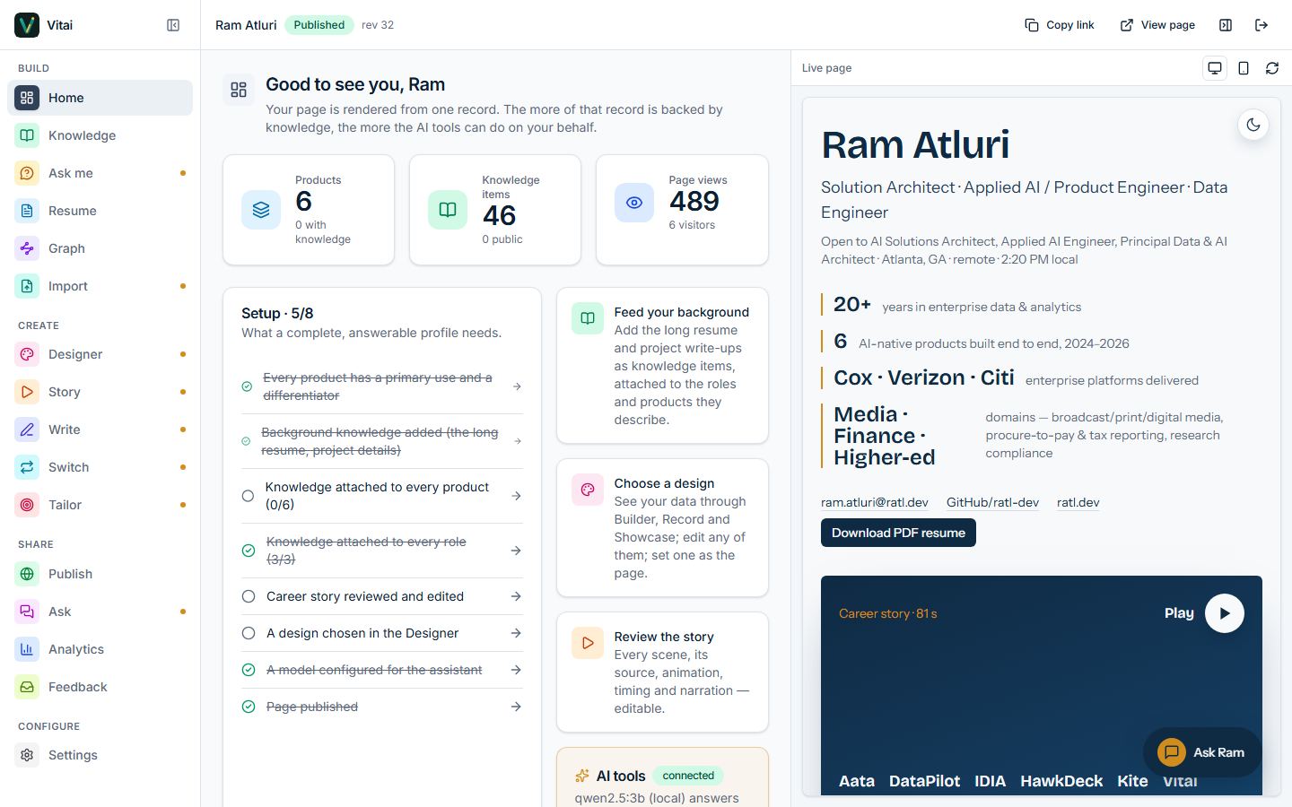1292x807 pixels.
Task: Select Analytics in the sidebar
Action: (100, 649)
